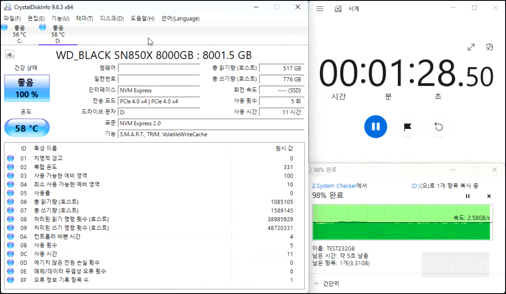This screenshot has width=506, height=294.
Task: Open the 기능(U) menu
Action: click(x=60, y=18)
